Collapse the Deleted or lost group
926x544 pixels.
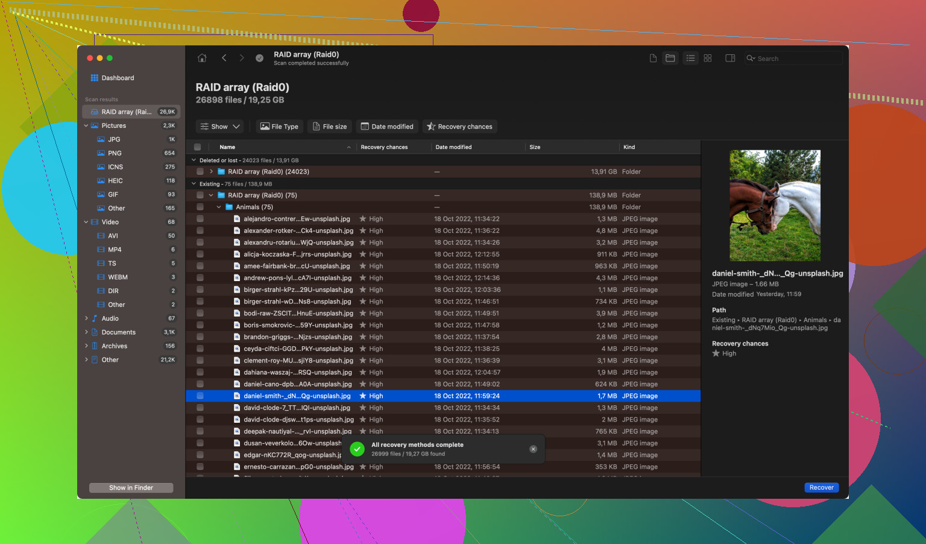click(x=194, y=160)
